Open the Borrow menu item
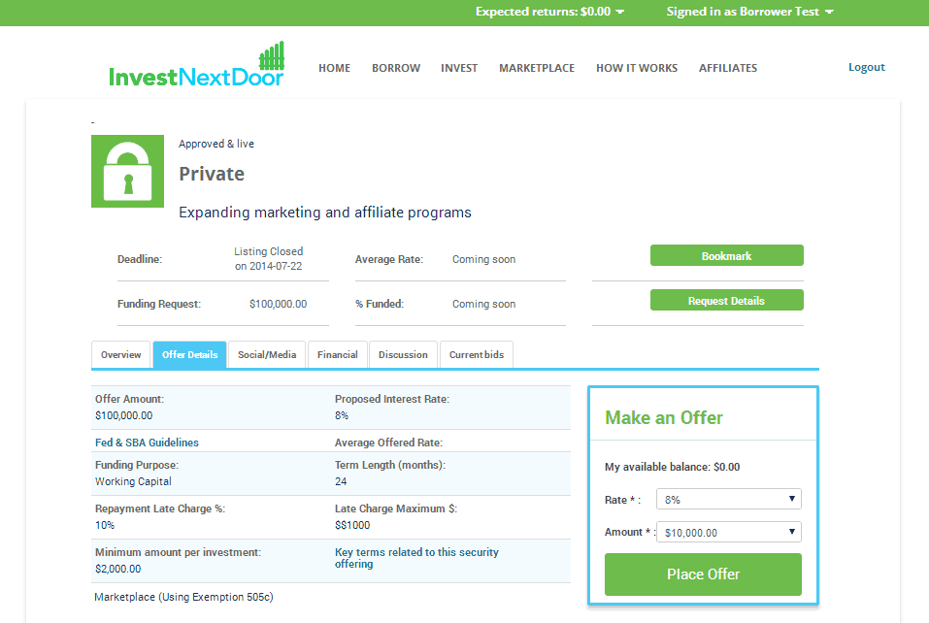Screen dimensions: 929x623 click(x=396, y=68)
